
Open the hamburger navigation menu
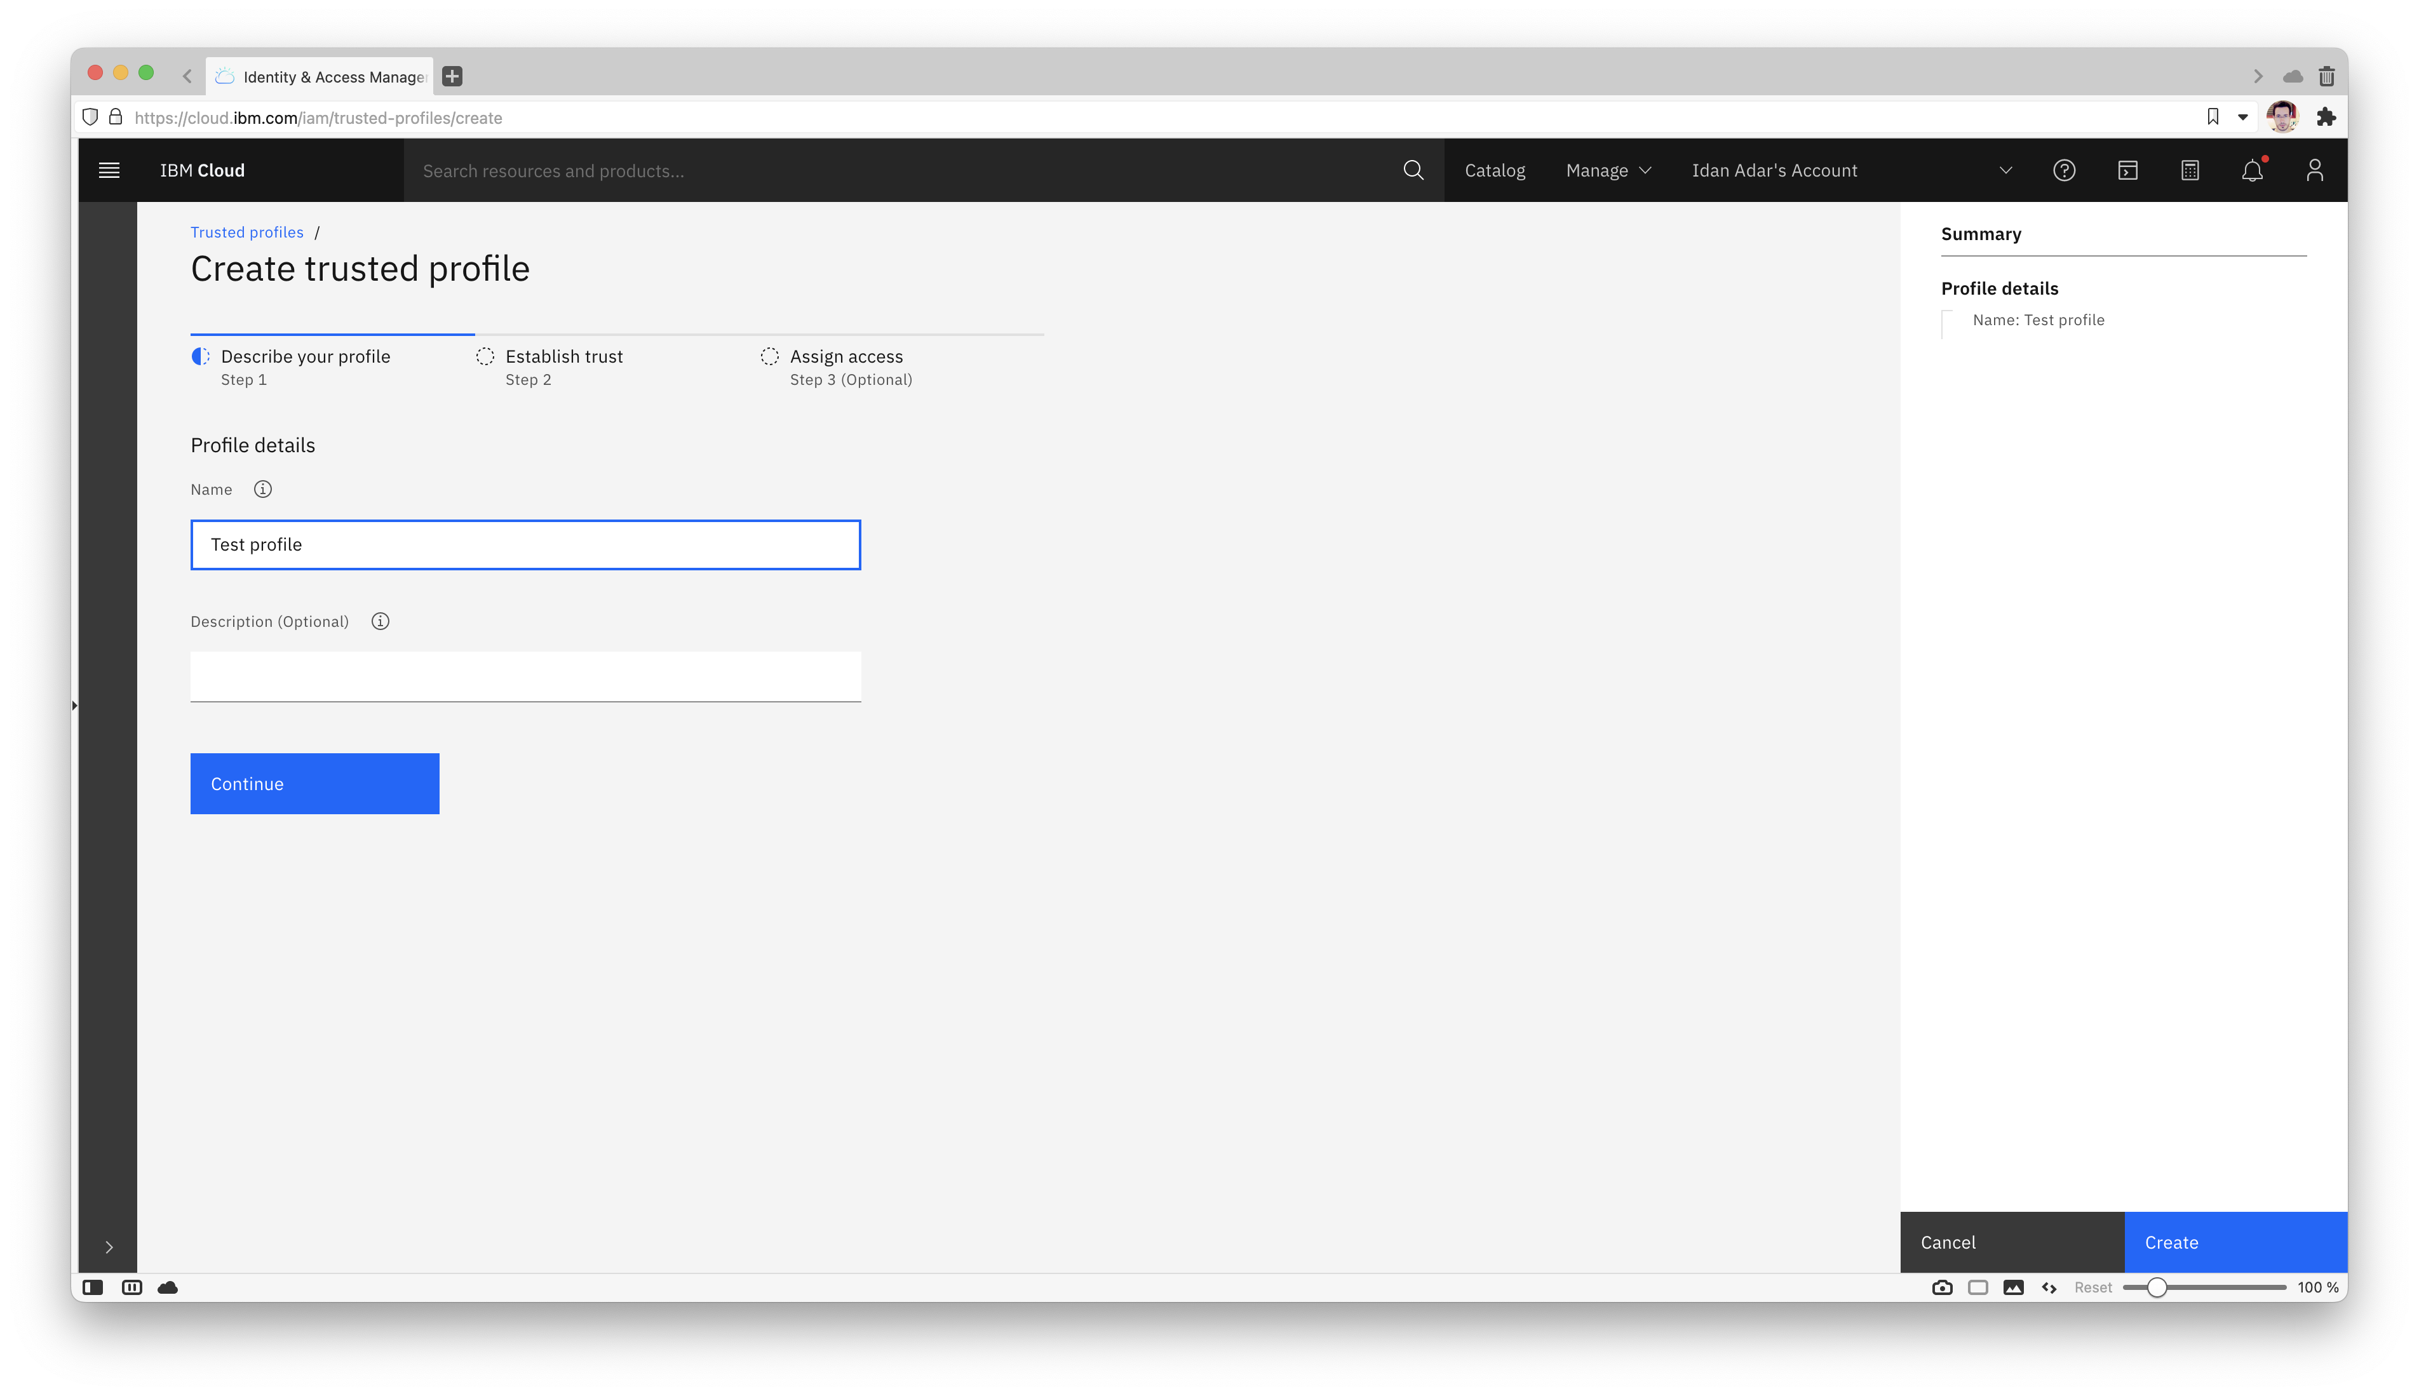[109, 171]
